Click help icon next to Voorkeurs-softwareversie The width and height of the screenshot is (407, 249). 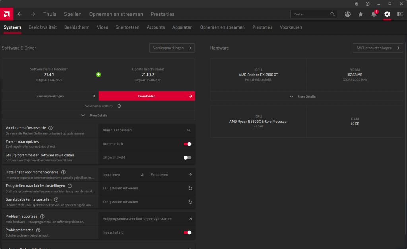pyautogui.click(x=50, y=128)
